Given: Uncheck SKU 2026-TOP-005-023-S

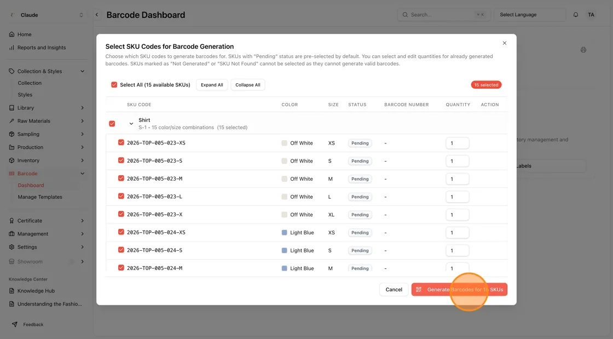Looking at the screenshot, I should tap(121, 160).
